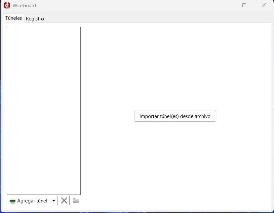This screenshot has width=274, height=213.
Task: Minimize the WireGuard window
Action: tap(225, 5)
